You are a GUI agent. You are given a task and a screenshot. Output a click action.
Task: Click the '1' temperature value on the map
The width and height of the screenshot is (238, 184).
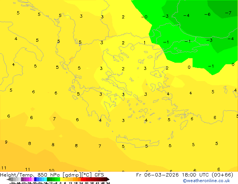[145, 43]
